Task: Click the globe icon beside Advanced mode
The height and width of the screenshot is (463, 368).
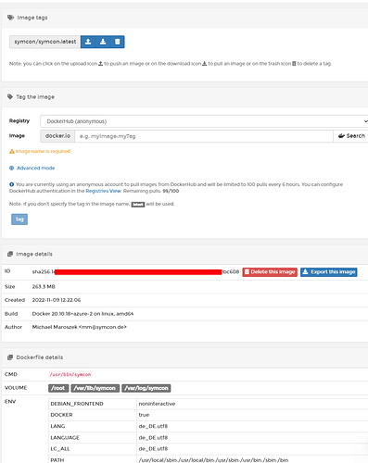Action: pyautogui.click(x=12, y=168)
